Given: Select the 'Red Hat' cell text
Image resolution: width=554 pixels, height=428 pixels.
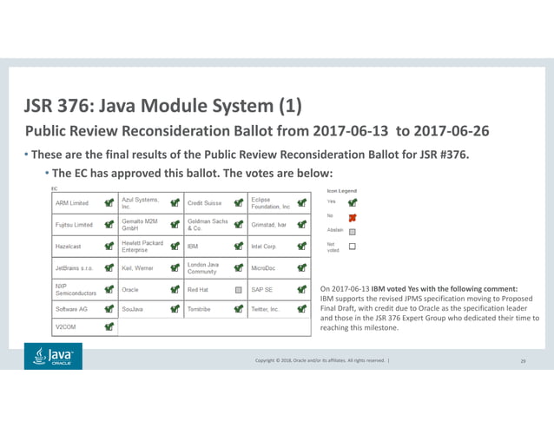Looking at the screenshot, I should click(x=198, y=290).
